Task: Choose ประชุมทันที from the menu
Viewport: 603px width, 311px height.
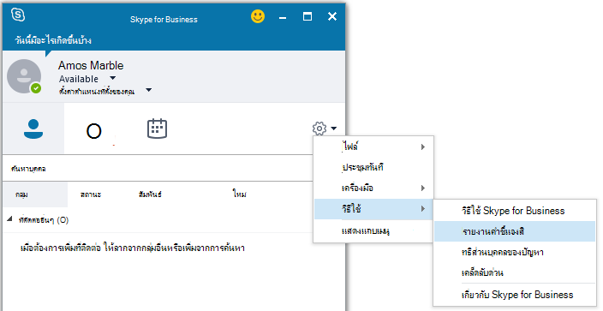Action: [x=373, y=167]
